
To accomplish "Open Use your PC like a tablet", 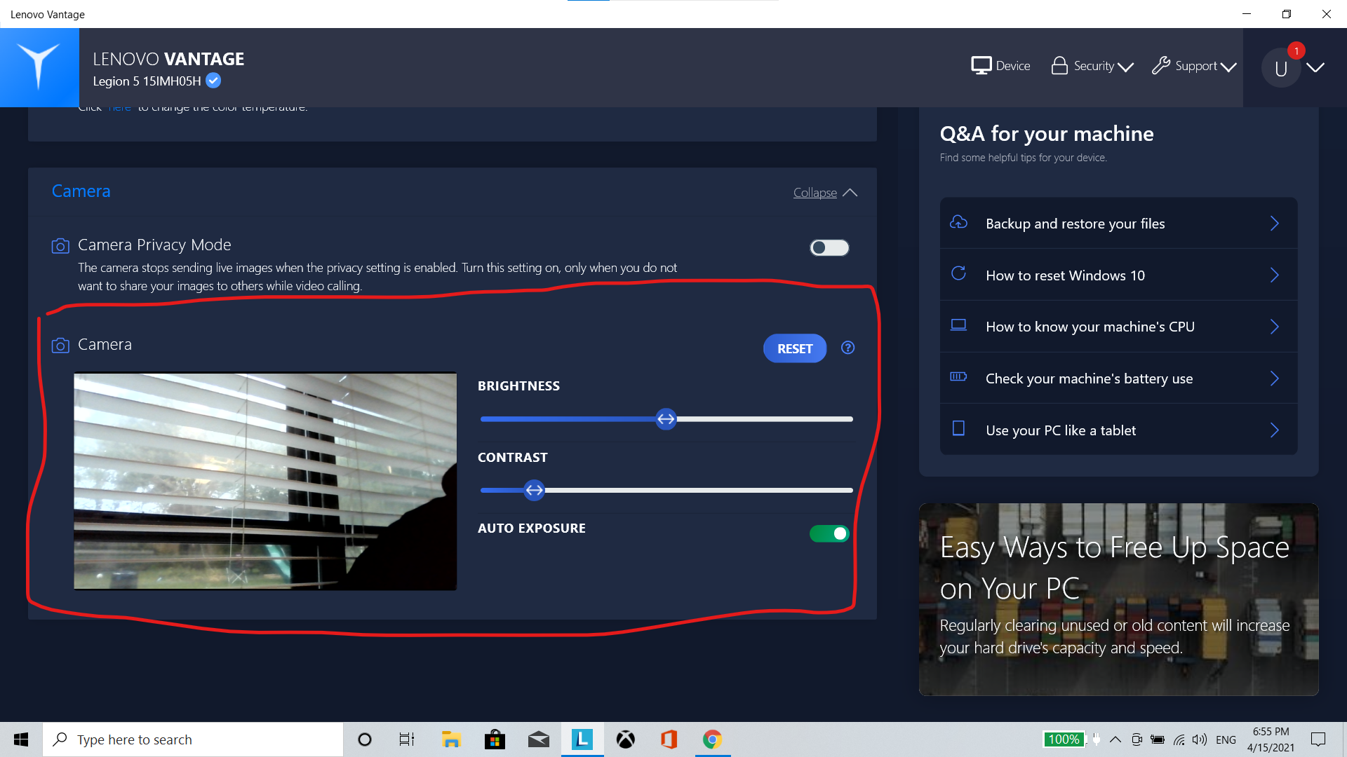I will [x=1118, y=430].
